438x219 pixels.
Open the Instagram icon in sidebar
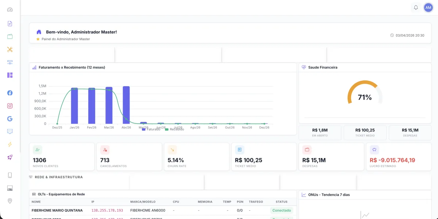[10, 106]
